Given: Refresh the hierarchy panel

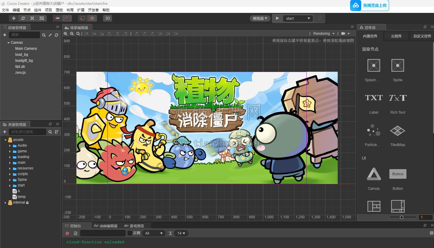Looking at the screenshot, I should coord(56,35).
